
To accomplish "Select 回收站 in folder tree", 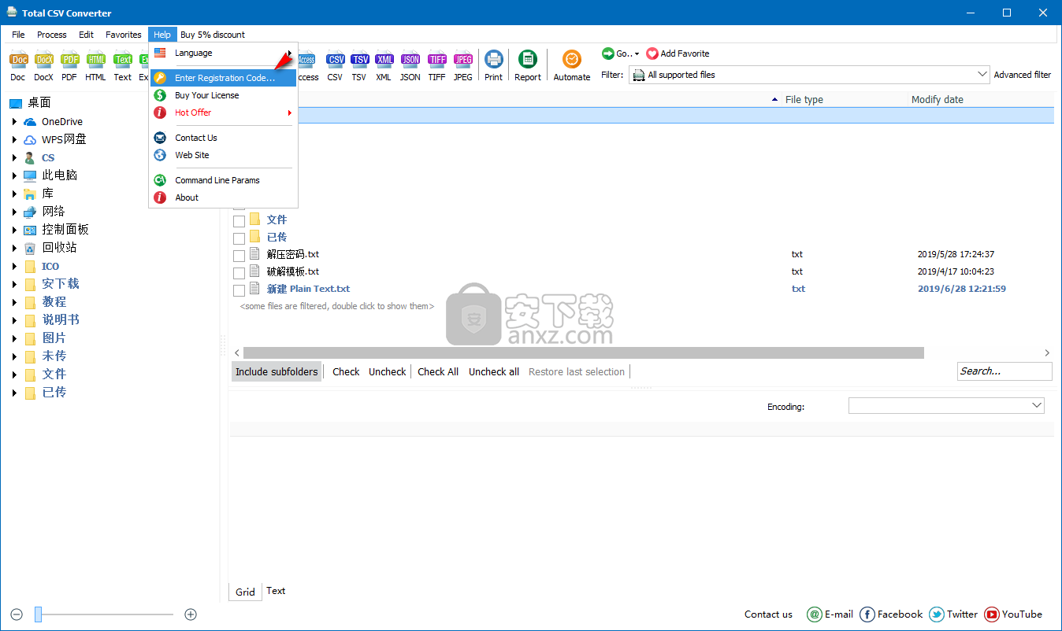I will pyautogui.click(x=60, y=247).
